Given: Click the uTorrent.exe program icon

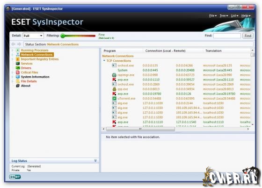Looking at the screenshot, I should coord(114,99).
